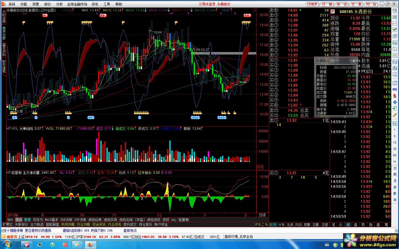Select the 5-minute period
This screenshot has height=249, width=399.
pyautogui.click(x=395, y=136)
